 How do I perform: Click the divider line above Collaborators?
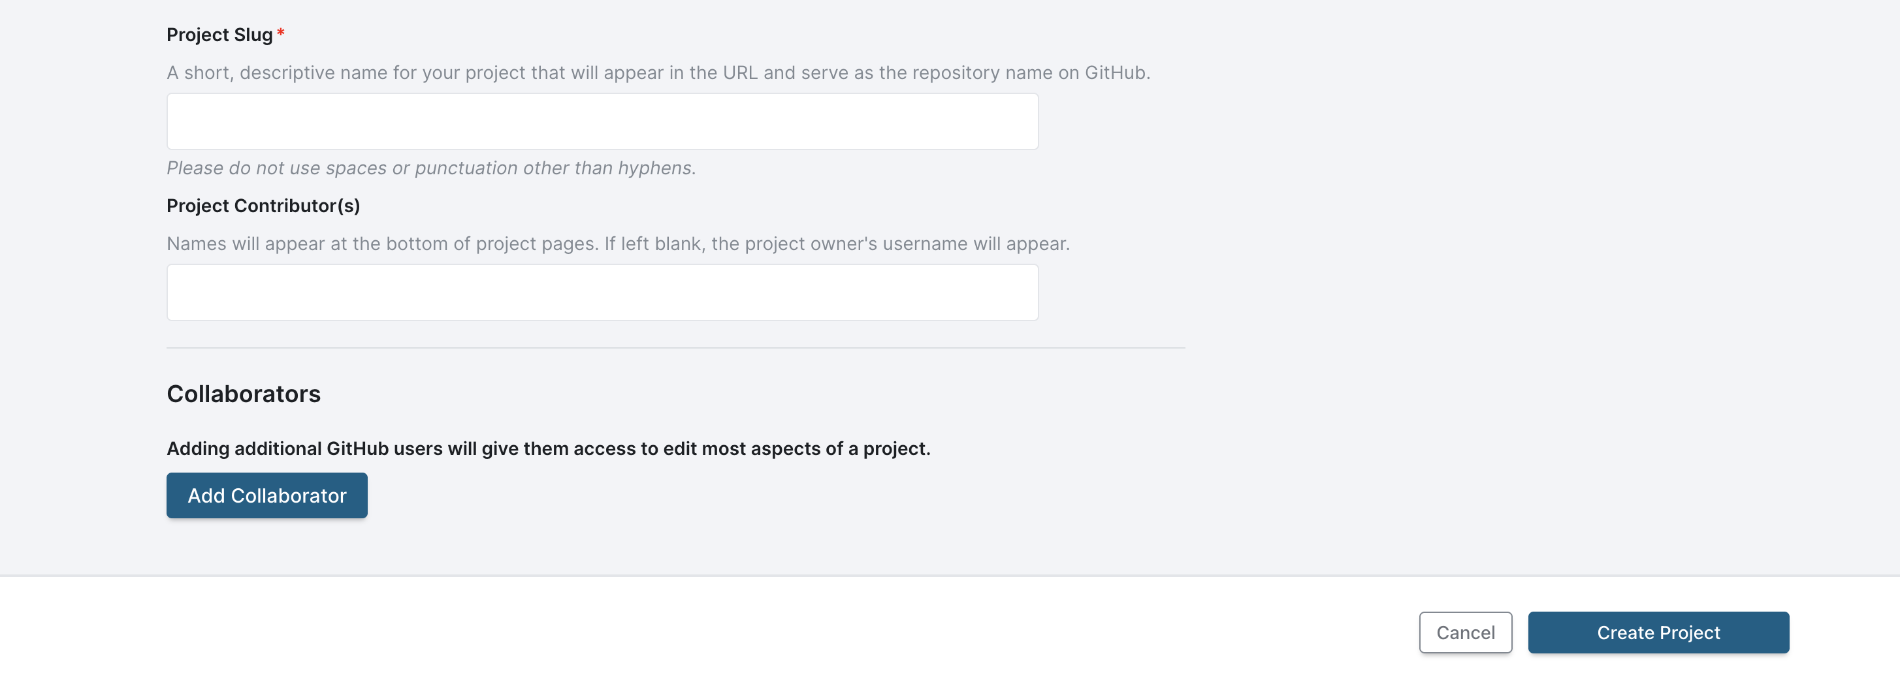coord(675,348)
